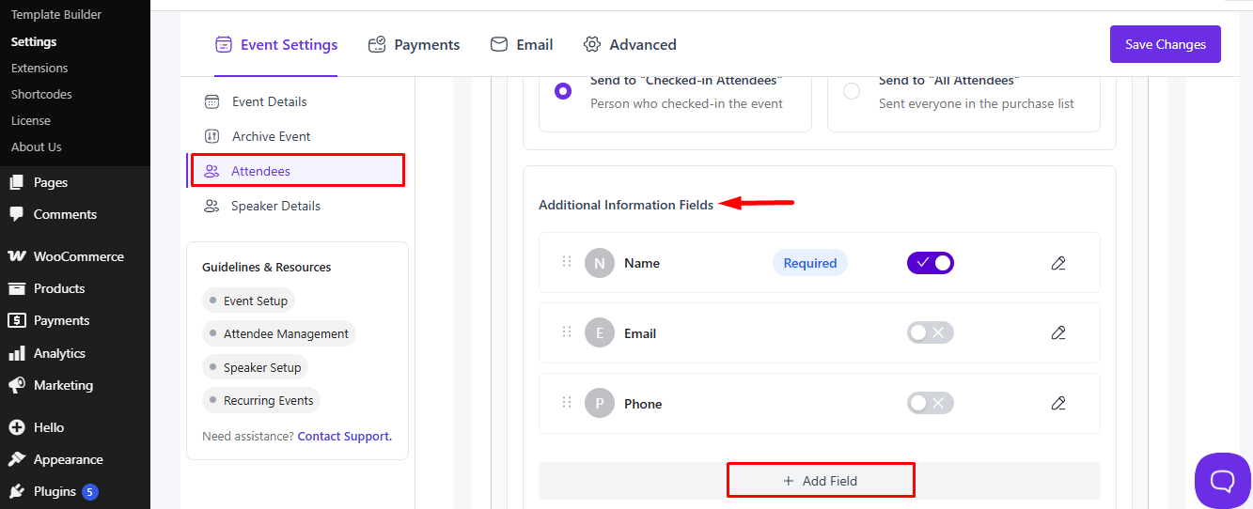Select "Checked-in Attendees" radio option
This screenshot has width=1253, height=509.
coord(563,91)
